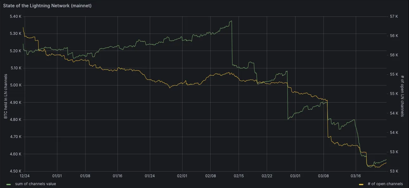Toggle the '# of open channels' legend series
The width and height of the screenshot is (409, 188).
(385, 184)
